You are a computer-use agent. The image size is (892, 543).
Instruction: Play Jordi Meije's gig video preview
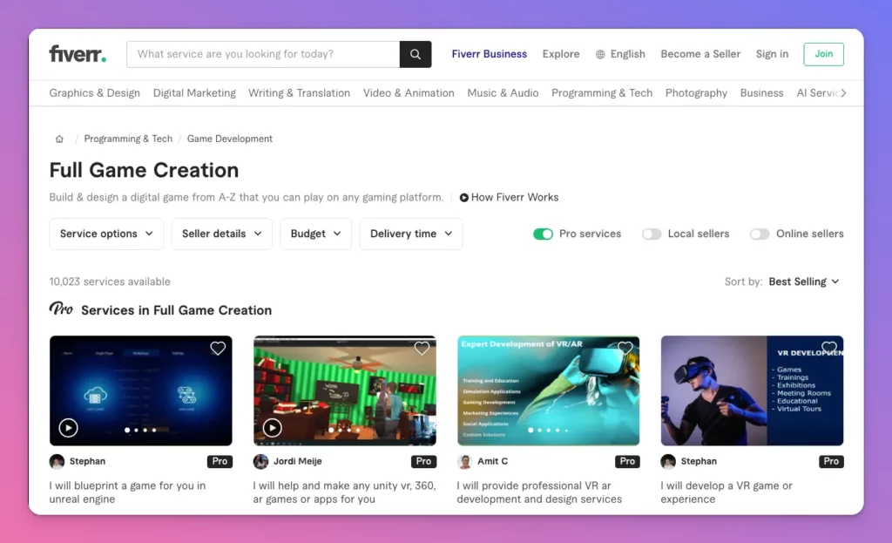click(272, 428)
